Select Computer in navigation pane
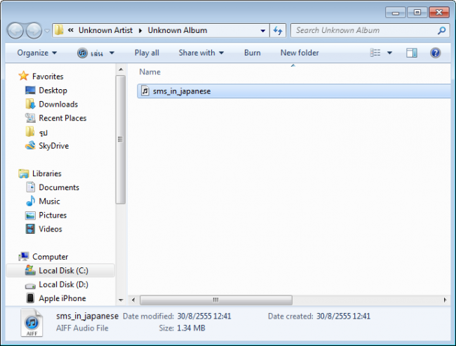The width and height of the screenshot is (456, 346). [50, 257]
